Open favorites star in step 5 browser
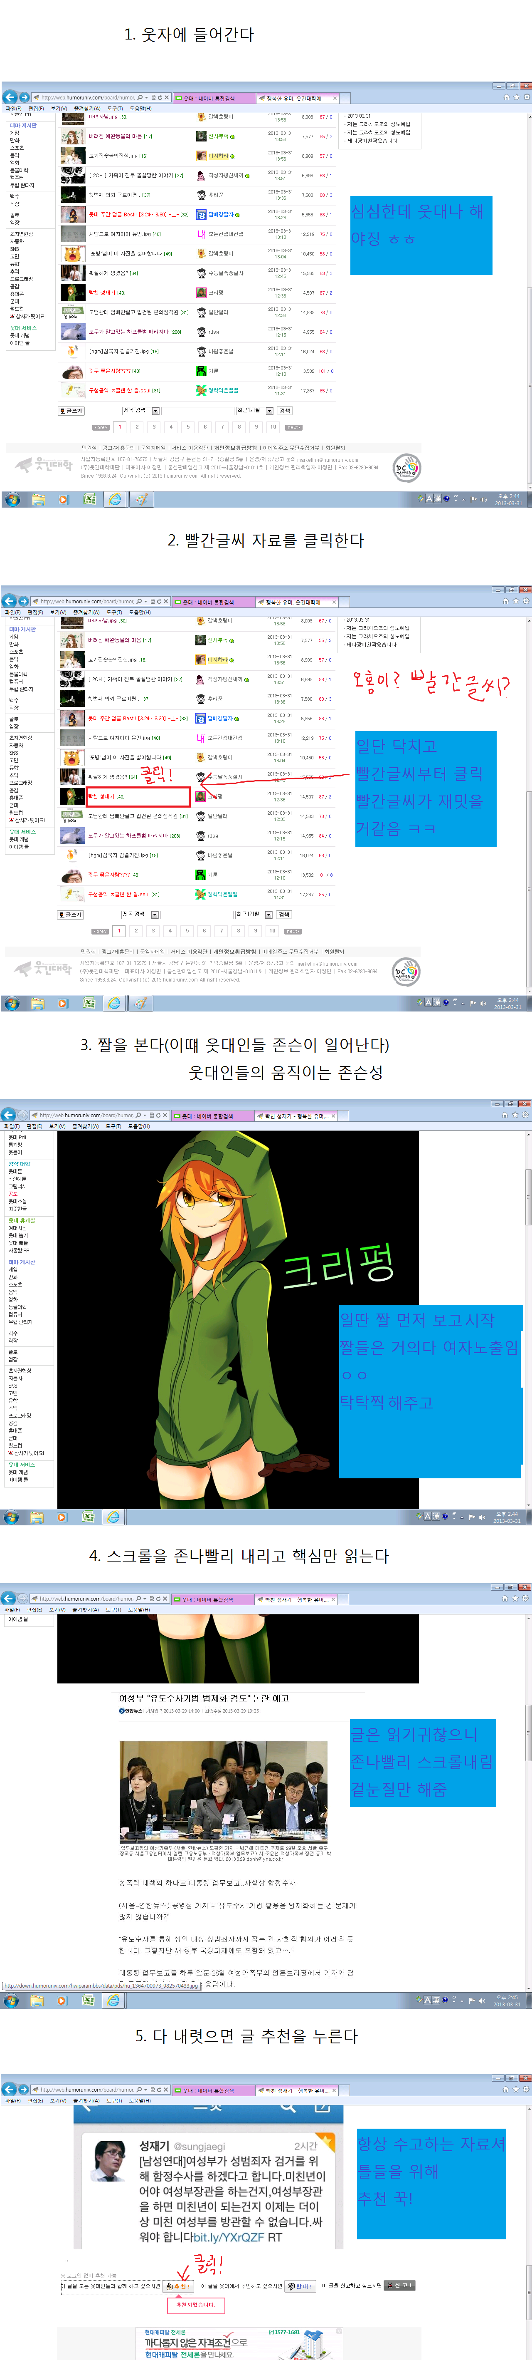The height and width of the screenshot is (2360, 532). [517, 2090]
